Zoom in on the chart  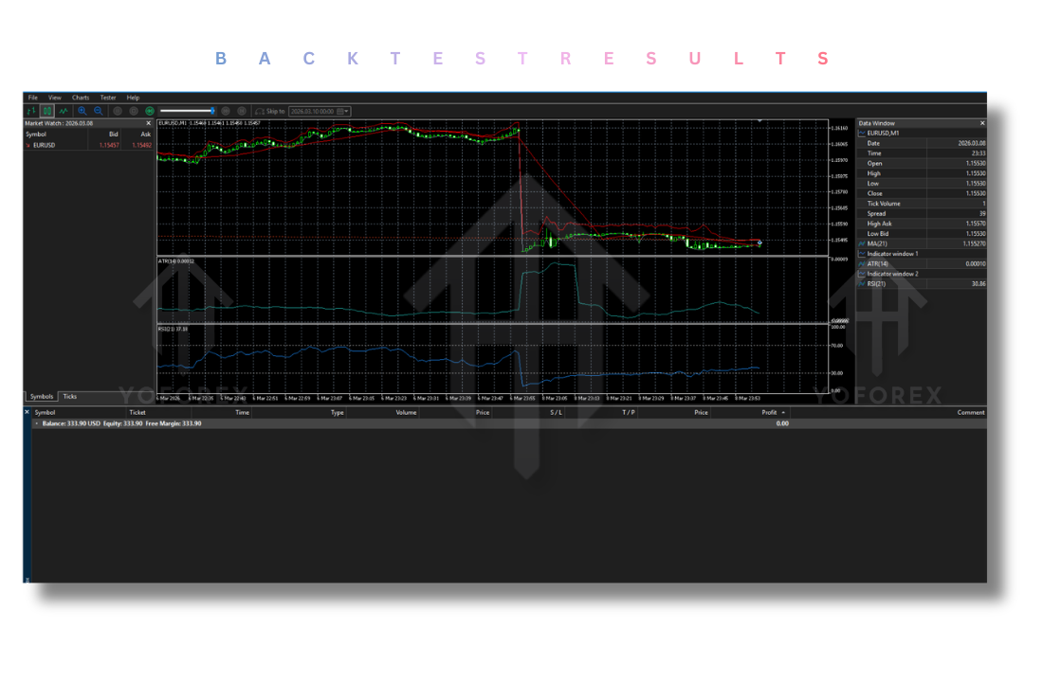[x=82, y=110]
